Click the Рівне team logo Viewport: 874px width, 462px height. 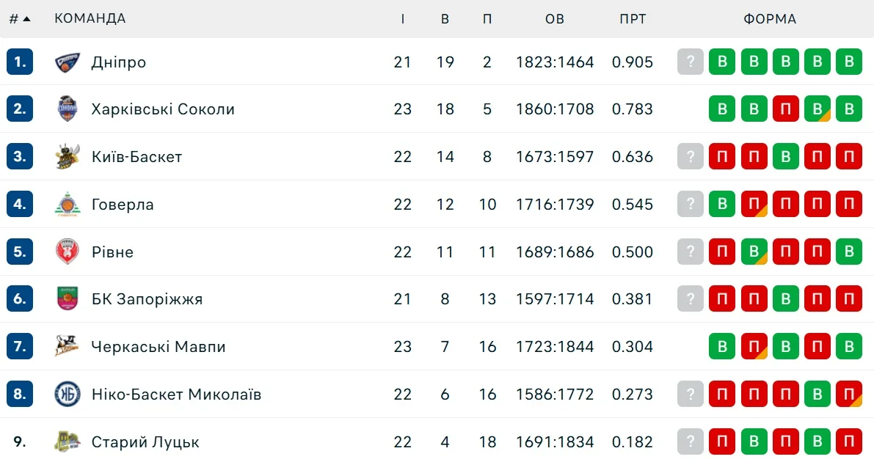pos(68,252)
